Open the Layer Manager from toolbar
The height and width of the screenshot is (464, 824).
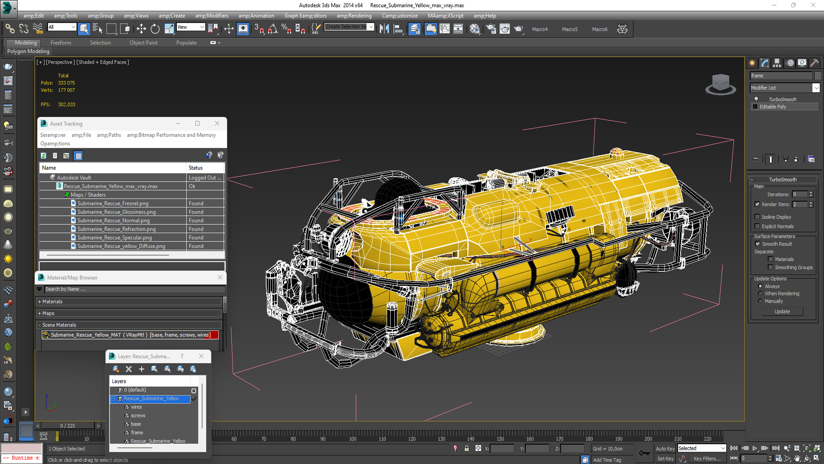[415, 29]
